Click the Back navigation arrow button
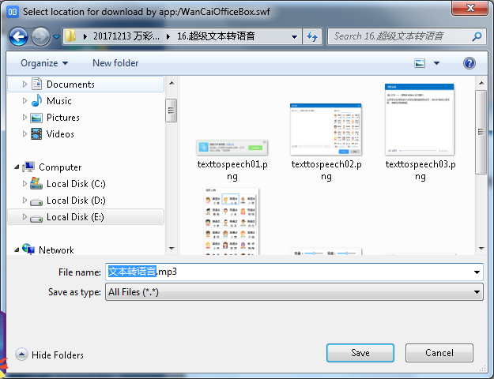Image resolution: width=494 pixels, height=379 pixels. point(18,36)
